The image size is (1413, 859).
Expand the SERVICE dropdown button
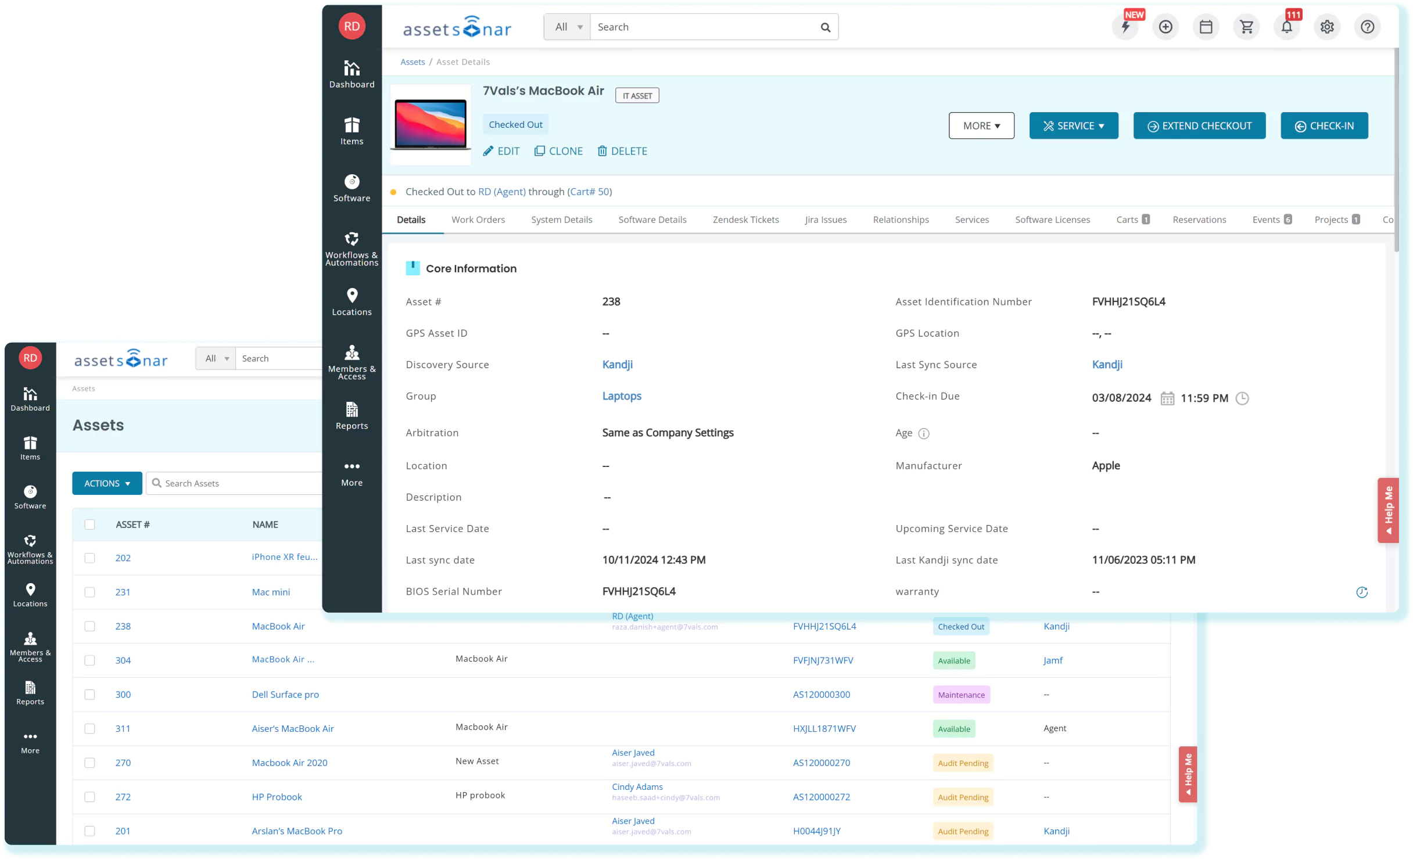click(x=1074, y=125)
